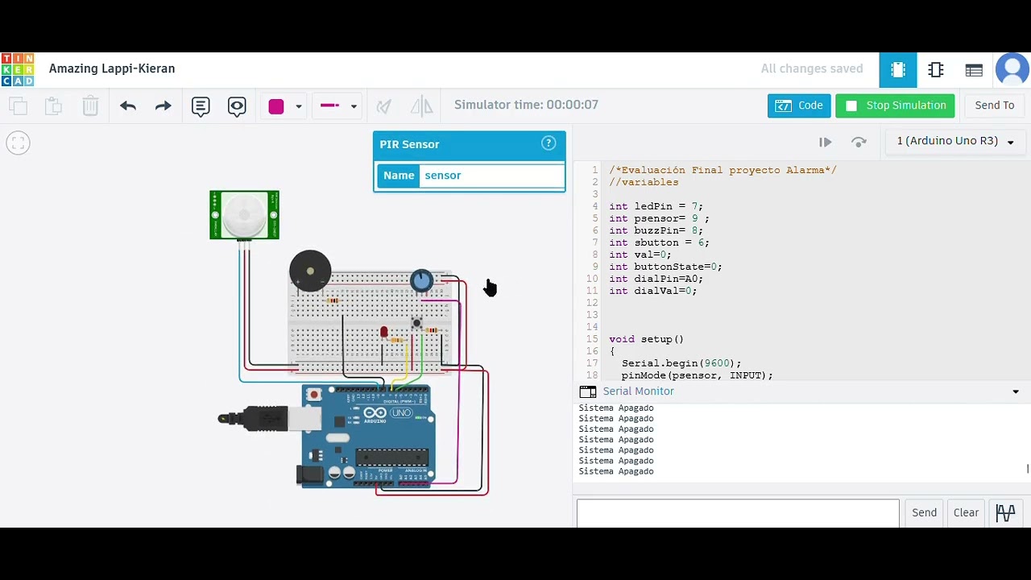1031x580 pixels.
Task: Click code line 'void setup()'
Action: point(646,339)
